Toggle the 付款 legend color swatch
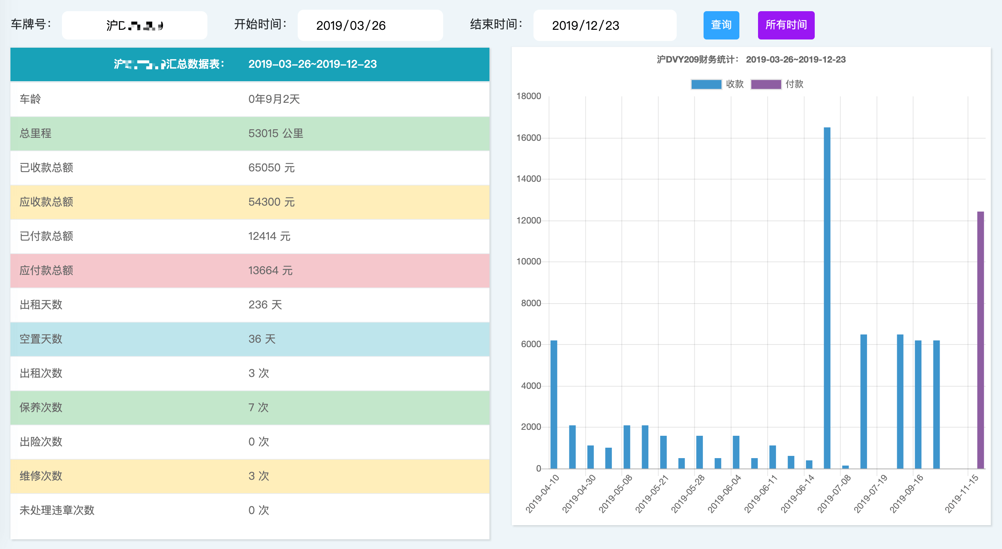 (766, 84)
